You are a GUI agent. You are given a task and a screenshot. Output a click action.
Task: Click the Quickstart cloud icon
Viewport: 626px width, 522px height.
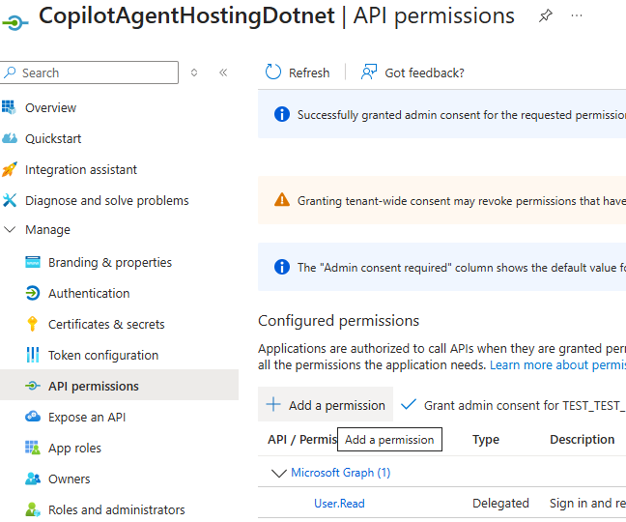[x=10, y=138]
